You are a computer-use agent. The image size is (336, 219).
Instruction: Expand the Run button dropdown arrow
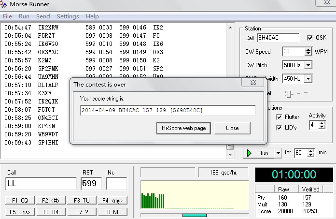point(278,153)
